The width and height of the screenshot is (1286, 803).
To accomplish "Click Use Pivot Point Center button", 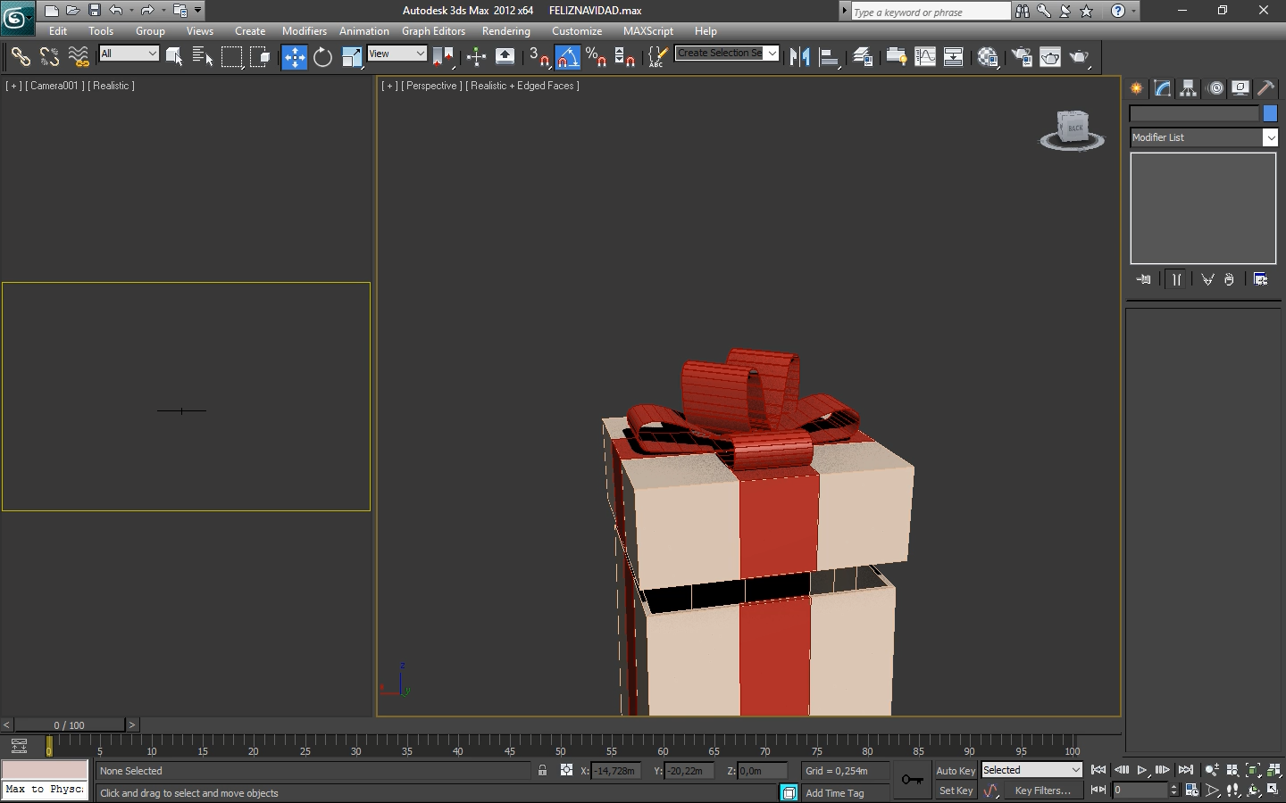I will (x=443, y=57).
